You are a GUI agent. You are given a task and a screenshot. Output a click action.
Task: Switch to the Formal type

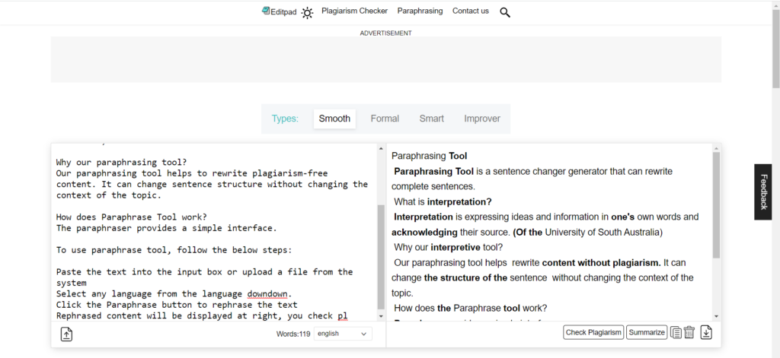(x=385, y=119)
